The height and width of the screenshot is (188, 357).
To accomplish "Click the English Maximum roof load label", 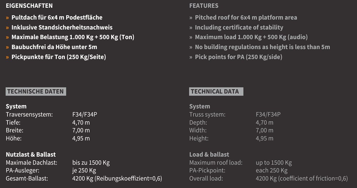I will pyautogui.click(x=216, y=163).
